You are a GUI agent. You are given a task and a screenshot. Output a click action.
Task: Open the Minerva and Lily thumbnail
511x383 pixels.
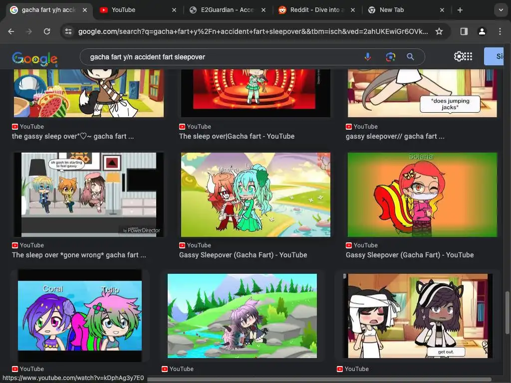[255, 195]
